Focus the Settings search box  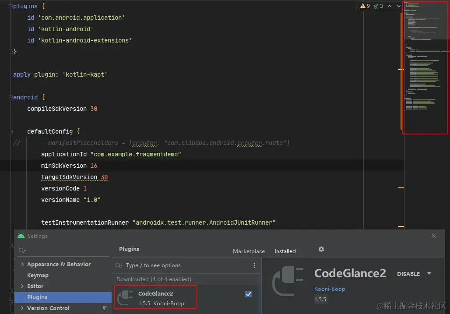(63, 250)
